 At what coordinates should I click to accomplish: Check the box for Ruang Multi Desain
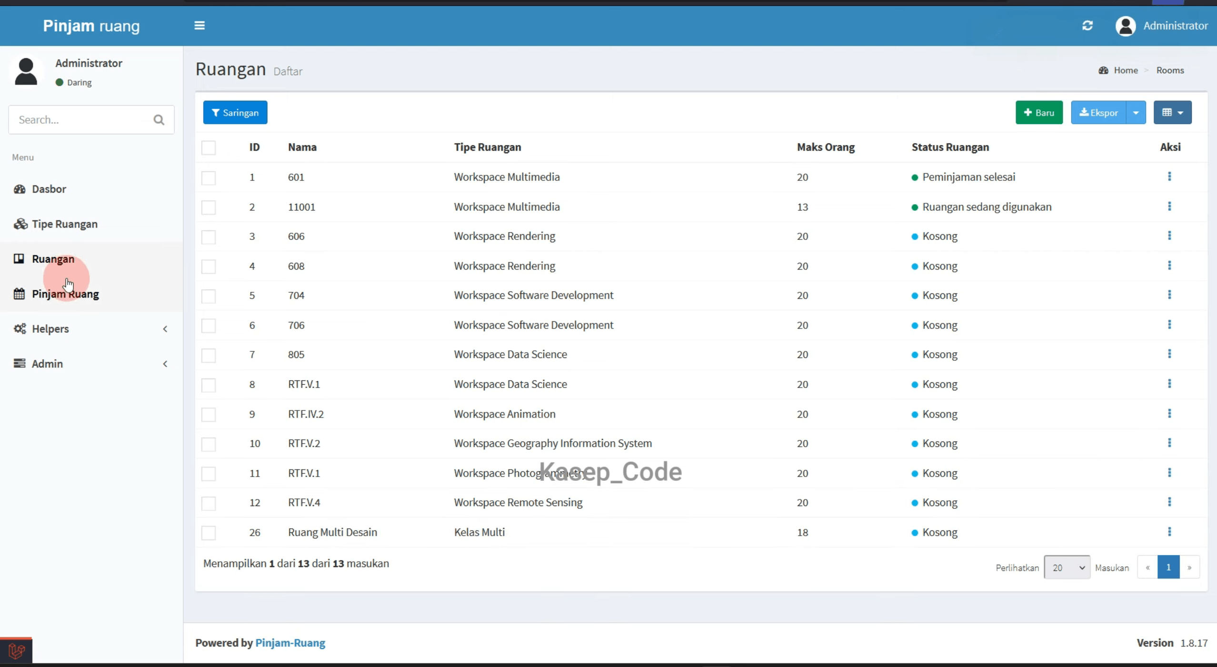[209, 533]
